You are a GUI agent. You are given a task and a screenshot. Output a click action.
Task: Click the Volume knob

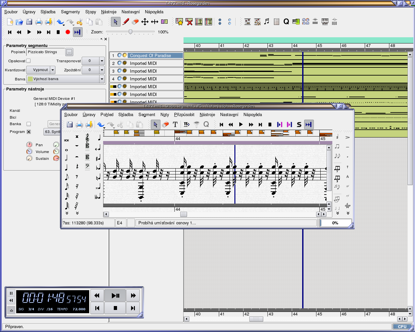click(30, 152)
